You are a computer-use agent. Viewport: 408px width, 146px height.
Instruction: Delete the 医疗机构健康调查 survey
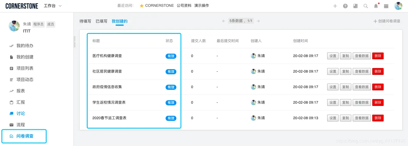378,56
